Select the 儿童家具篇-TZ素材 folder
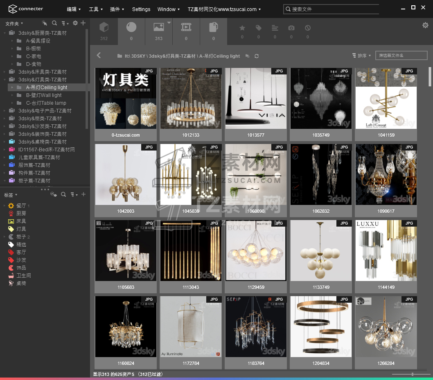 point(39,157)
